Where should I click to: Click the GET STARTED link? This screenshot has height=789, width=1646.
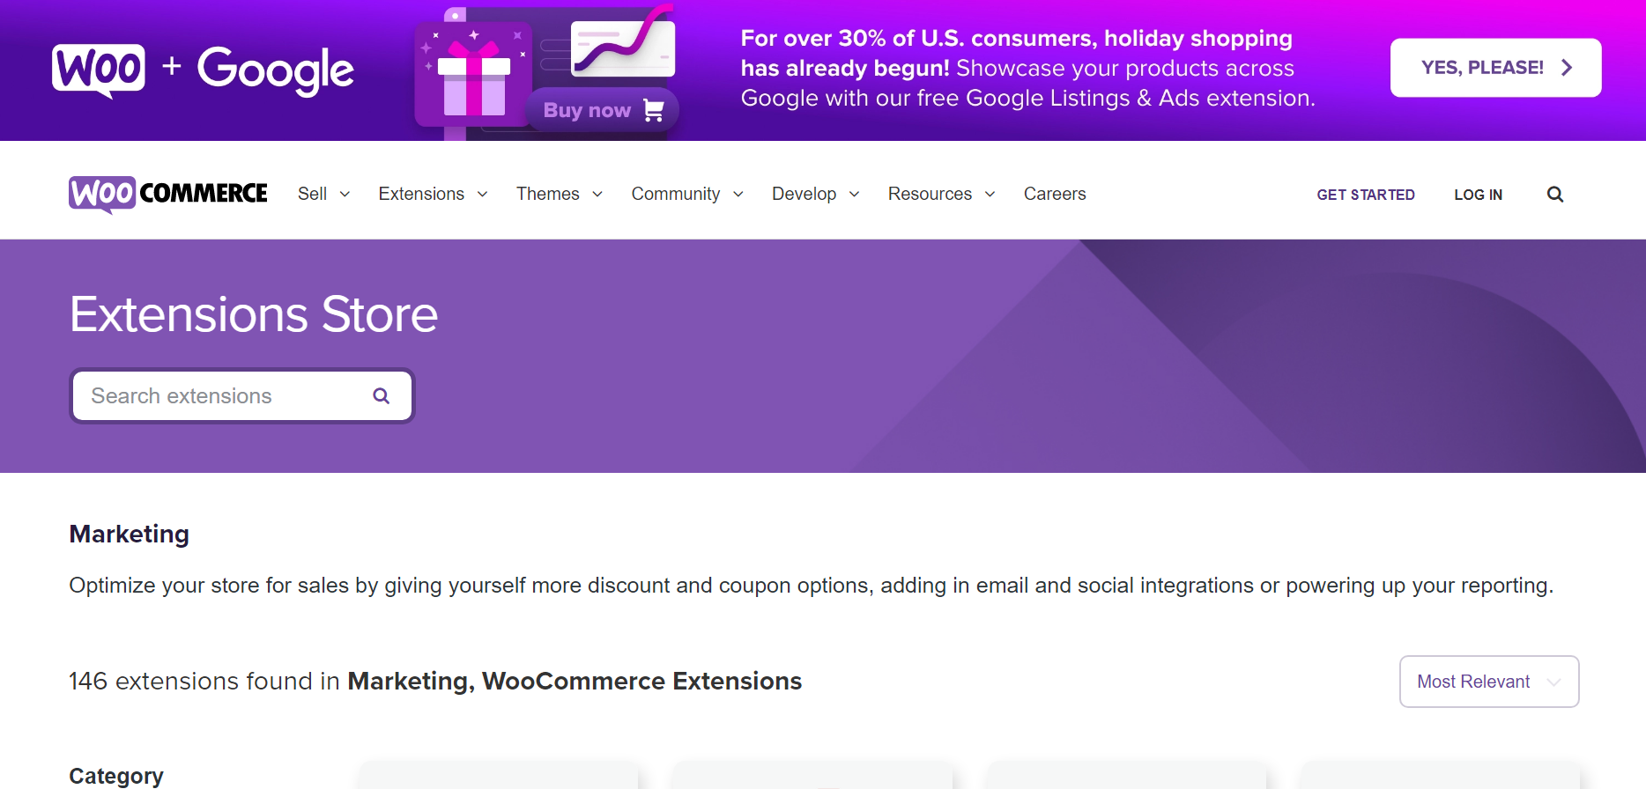[1365, 195]
